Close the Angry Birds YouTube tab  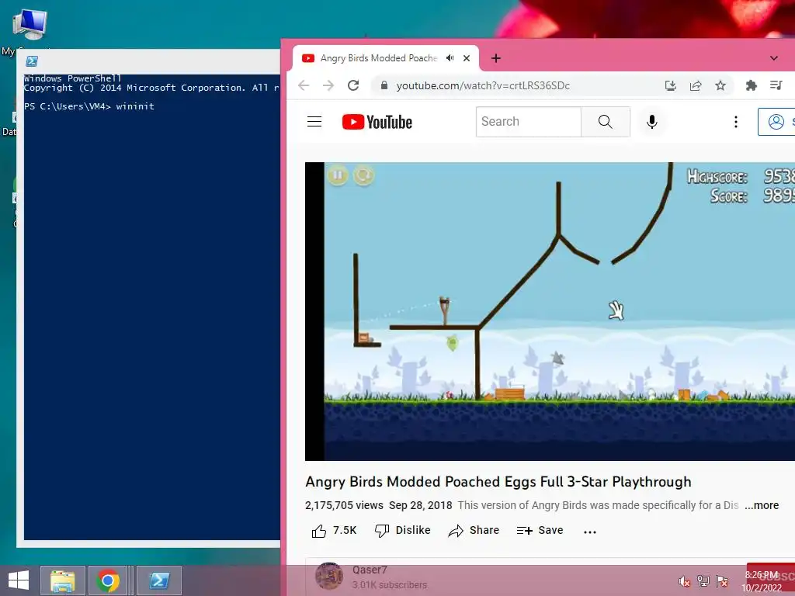(x=467, y=58)
